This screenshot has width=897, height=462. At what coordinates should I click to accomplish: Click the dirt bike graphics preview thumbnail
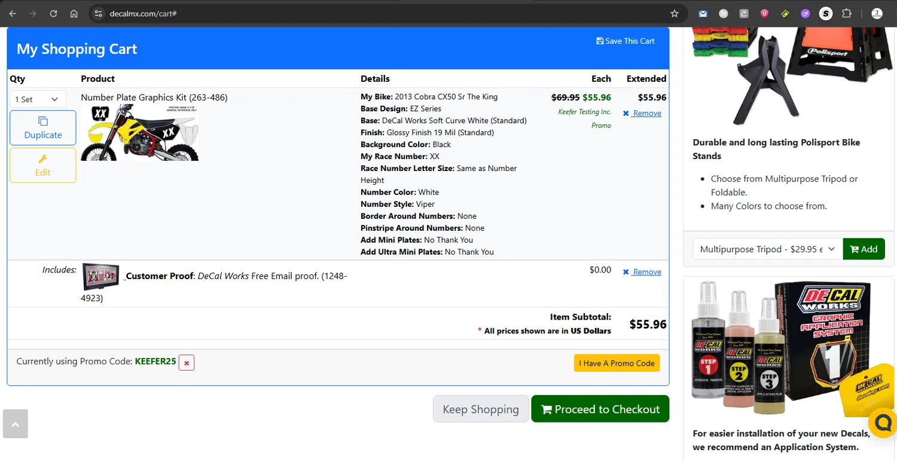(x=139, y=133)
